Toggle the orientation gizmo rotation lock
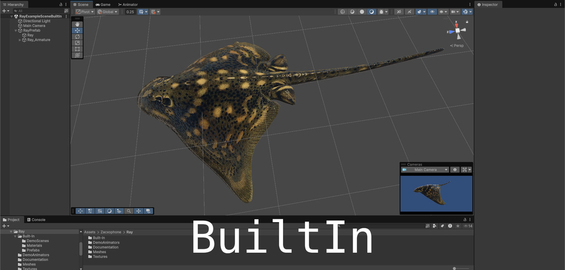The width and height of the screenshot is (565, 270). (x=467, y=22)
